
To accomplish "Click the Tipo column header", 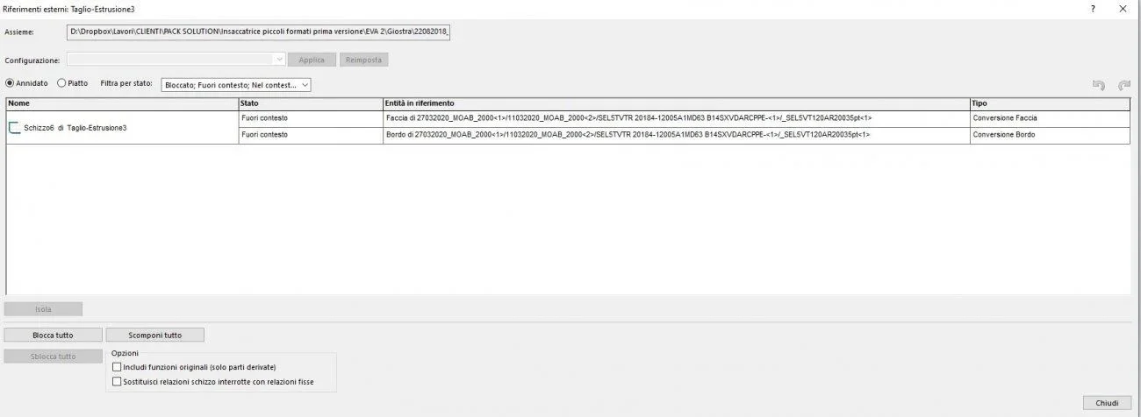I will point(1051,103).
